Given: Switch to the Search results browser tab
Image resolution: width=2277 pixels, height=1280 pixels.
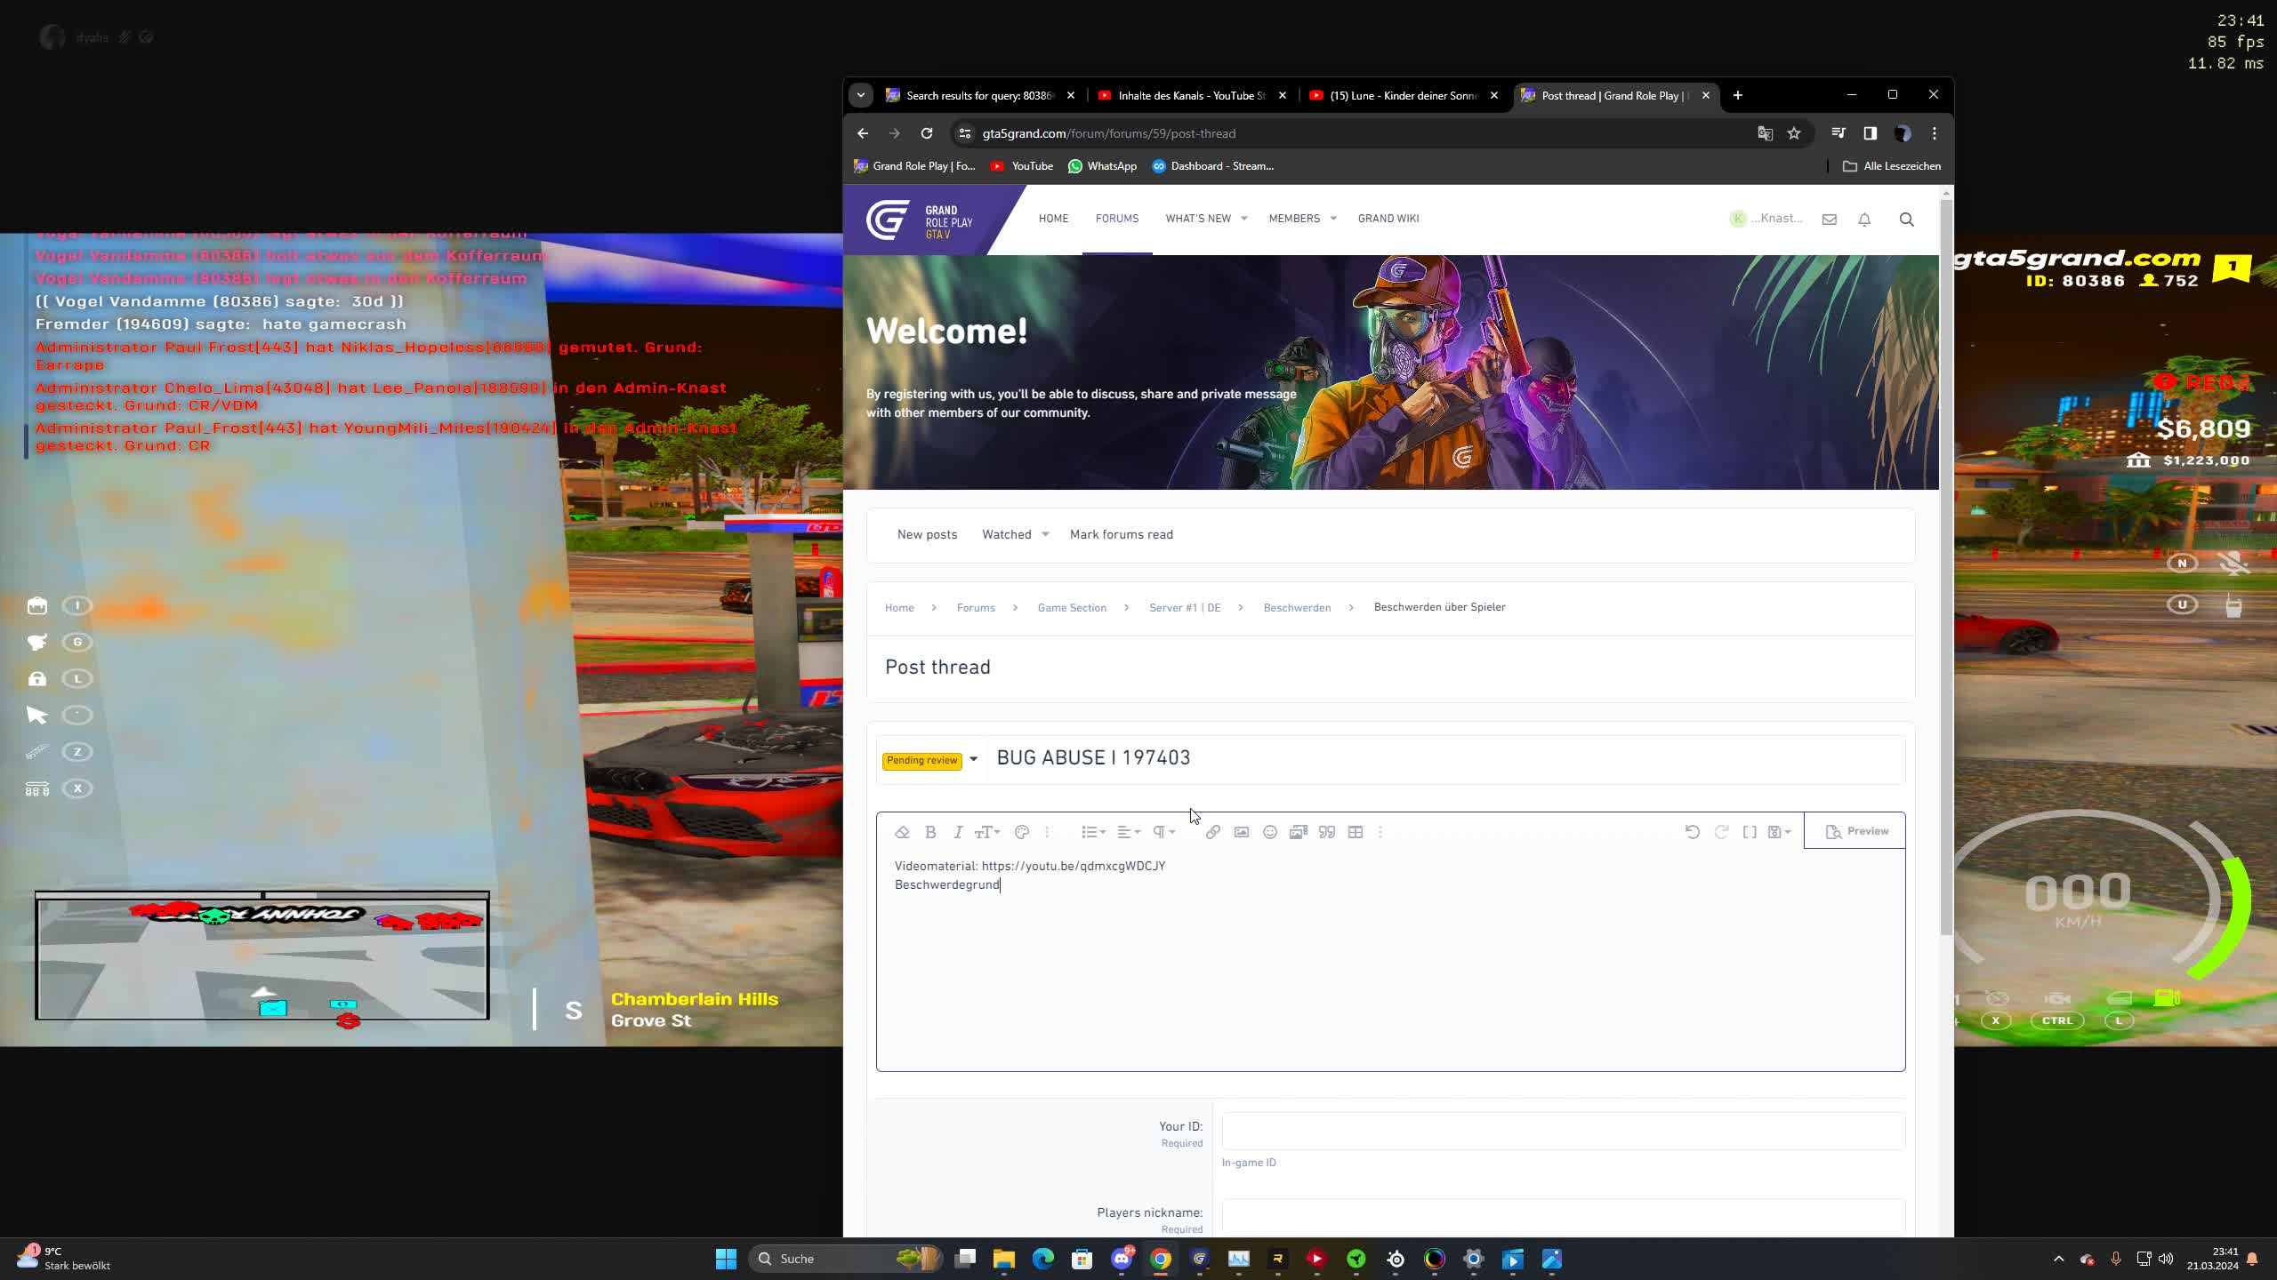Looking at the screenshot, I should coord(978,95).
